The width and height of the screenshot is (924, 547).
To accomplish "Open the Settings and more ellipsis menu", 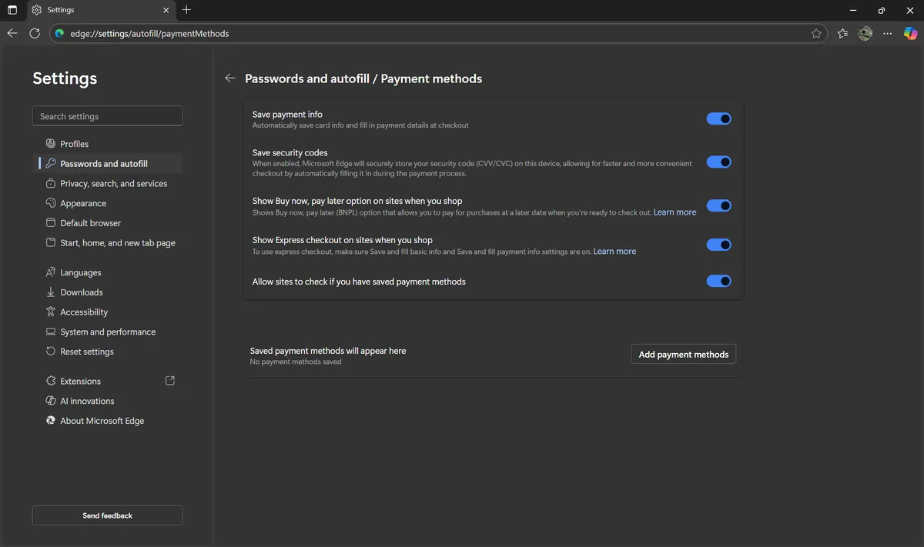I will coord(888,34).
